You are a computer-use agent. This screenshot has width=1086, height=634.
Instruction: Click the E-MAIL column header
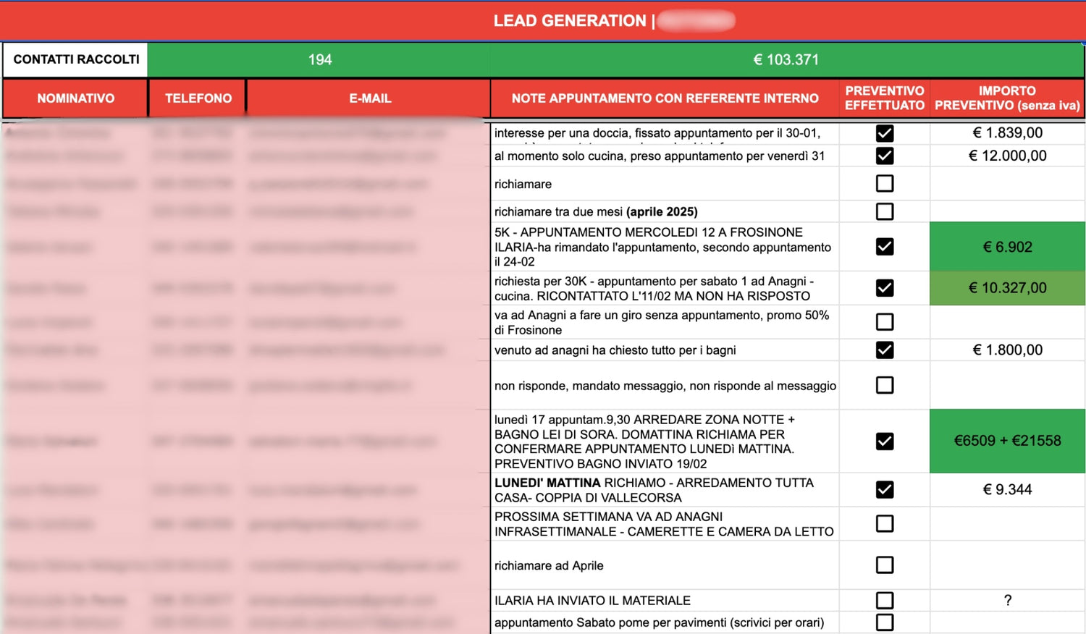[369, 98]
